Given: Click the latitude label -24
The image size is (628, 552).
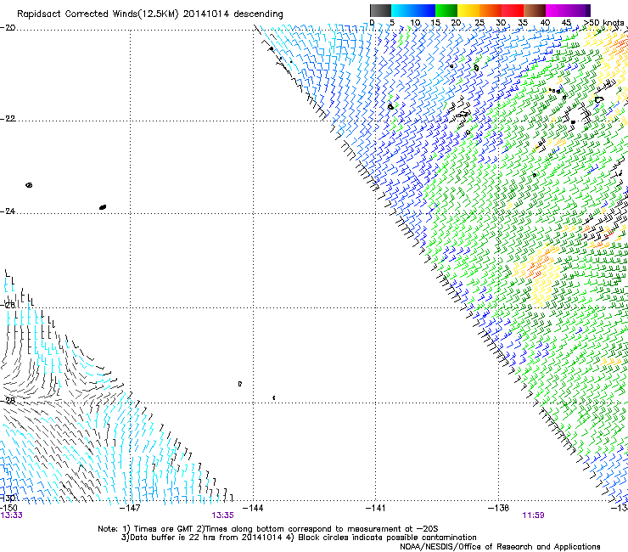Looking at the screenshot, I should [x=8, y=211].
